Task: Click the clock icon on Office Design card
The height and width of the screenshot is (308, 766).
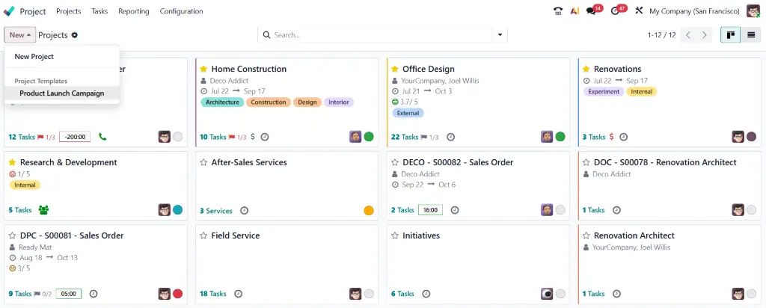Action: tap(451, 137)
